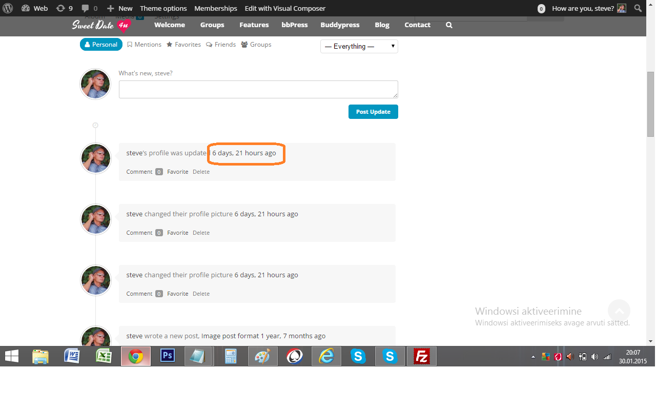
Task: Open the "How are you, steve?" account menu
Action: pyautogui.click(x=588, y=8)
